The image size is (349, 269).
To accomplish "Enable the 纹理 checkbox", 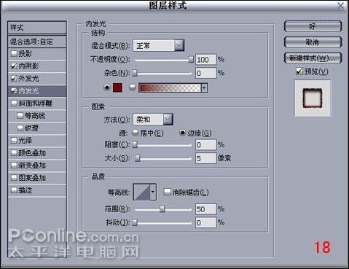I will [20, 128].
